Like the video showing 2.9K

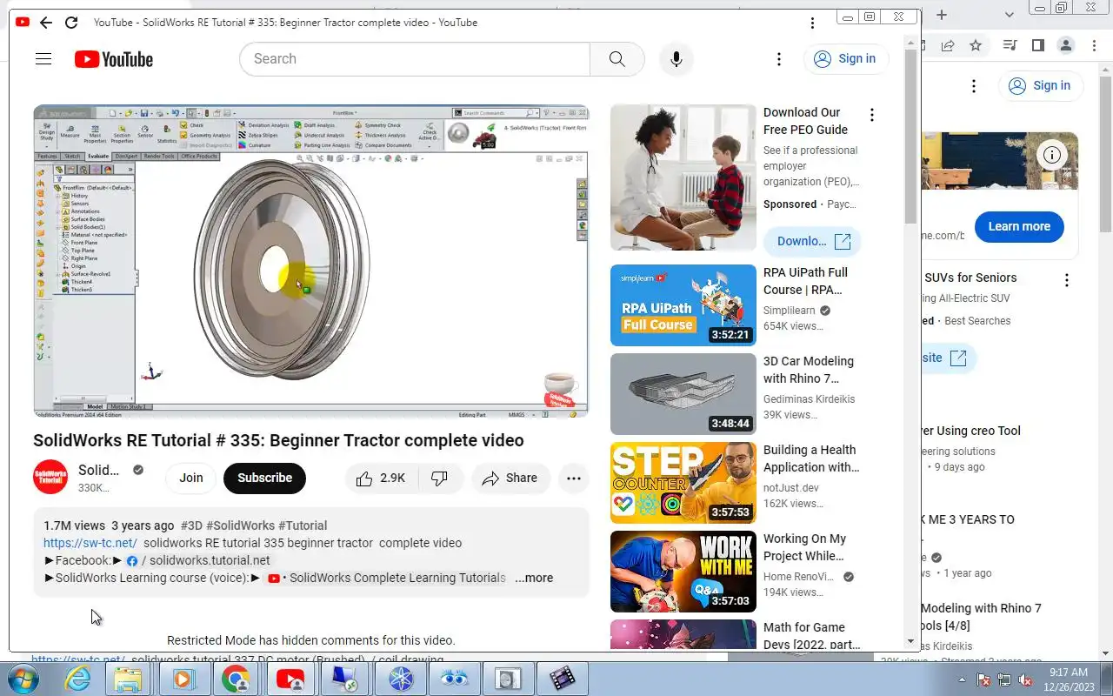pos(381,478)
